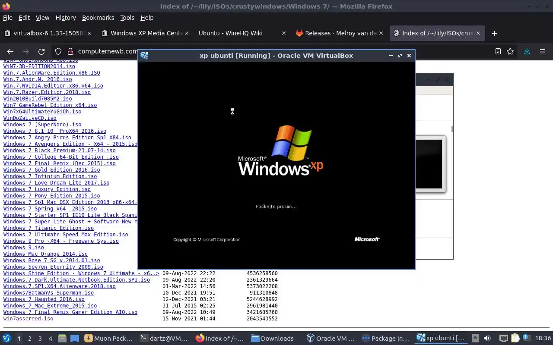This screenshot has width=553, height=345.
Task: Open the Firefox hamburger menu
Action: 543,51
